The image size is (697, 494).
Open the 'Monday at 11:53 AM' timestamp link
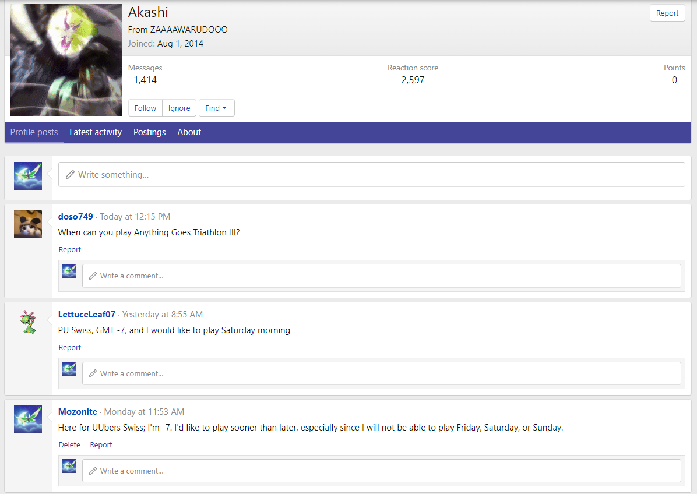[144, 411]
